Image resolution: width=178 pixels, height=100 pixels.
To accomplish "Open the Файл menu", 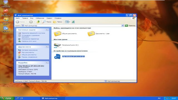I will pyautogui.click(x=18, y=18).
